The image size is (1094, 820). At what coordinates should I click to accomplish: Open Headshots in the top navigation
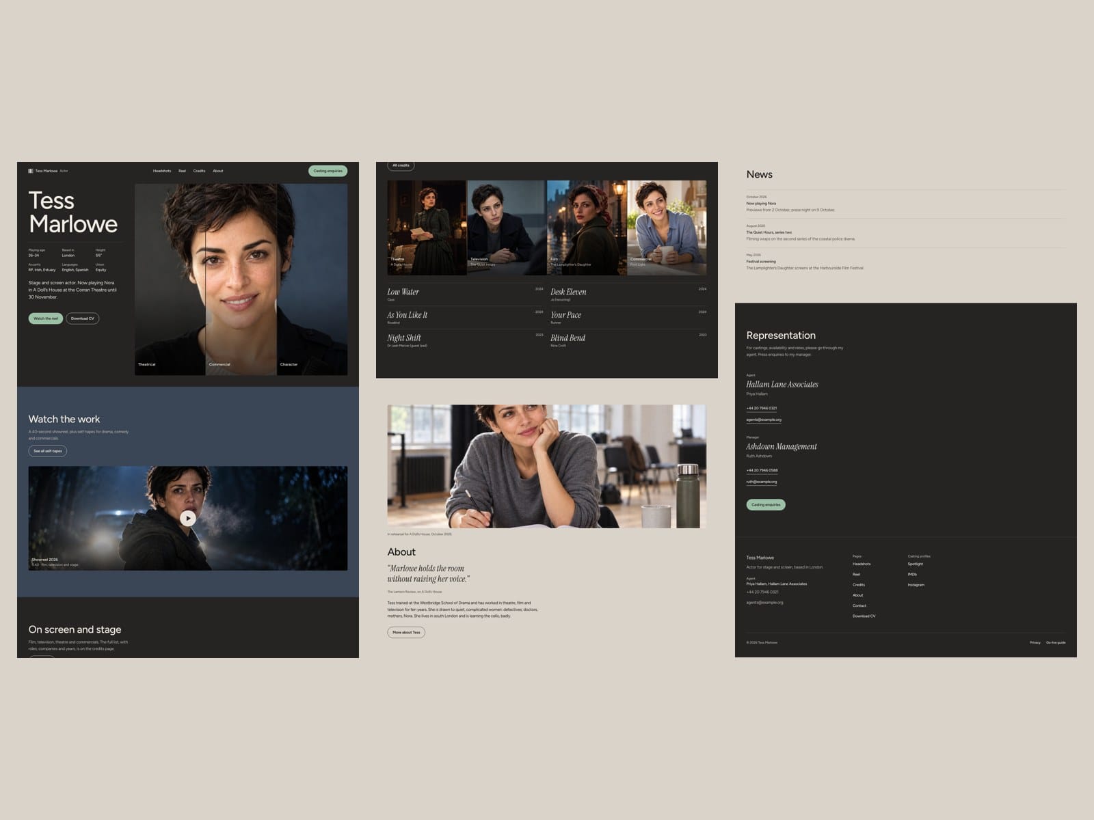pyautogui.click(x=162, y=171)
